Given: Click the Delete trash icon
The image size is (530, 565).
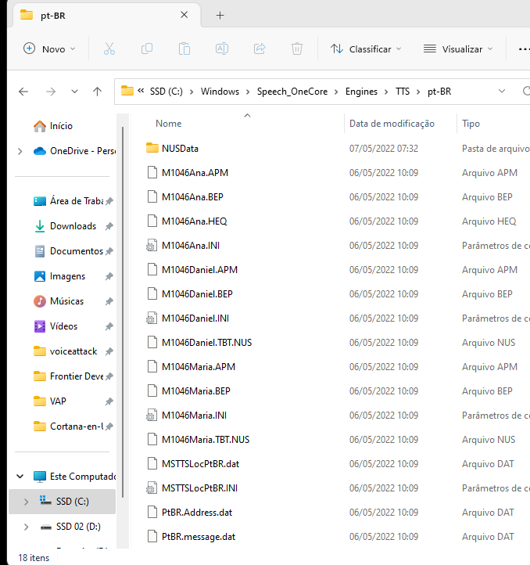Looking at the screenshot, I should click(x=297, y=49).
